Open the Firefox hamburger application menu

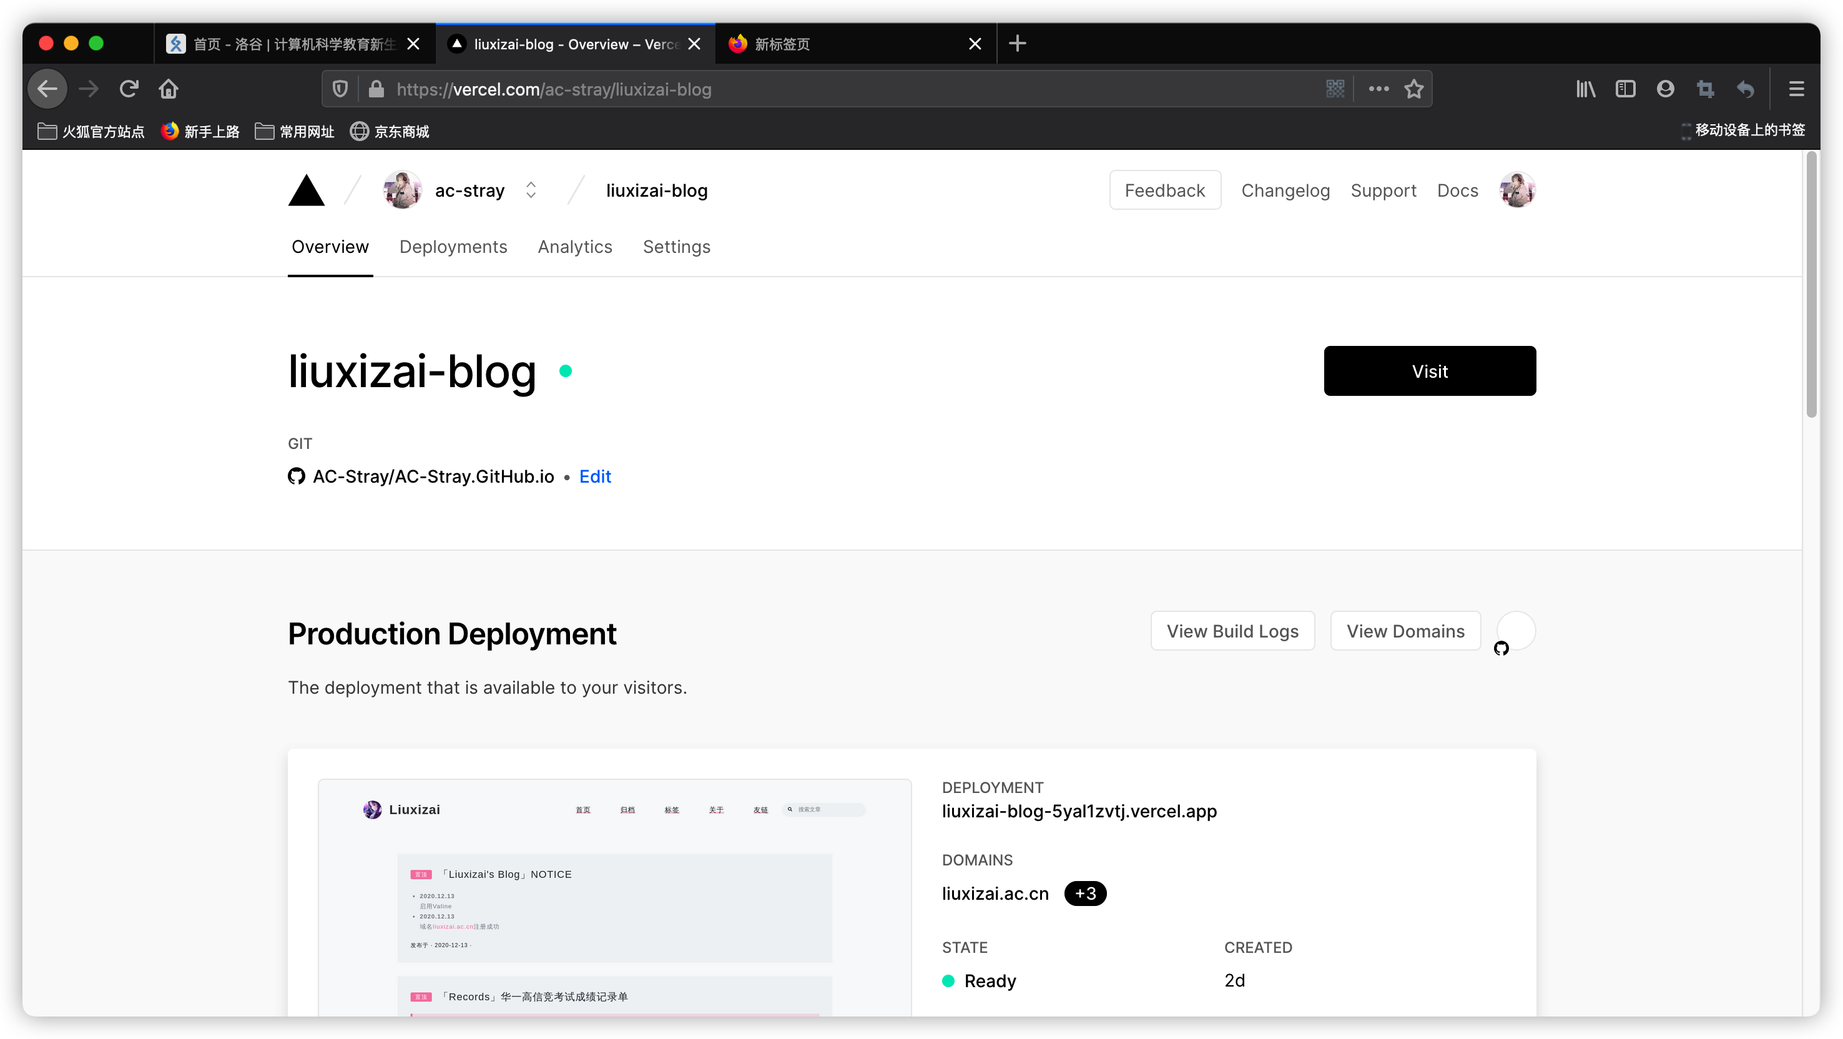point(1797,89)
